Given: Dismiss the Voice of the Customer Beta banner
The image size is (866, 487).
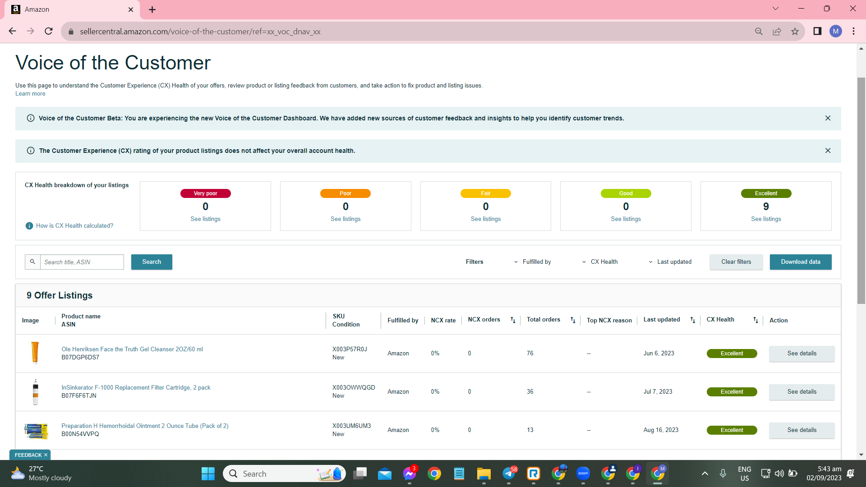Looking at the screenshot, I should (x=828, y=118).
